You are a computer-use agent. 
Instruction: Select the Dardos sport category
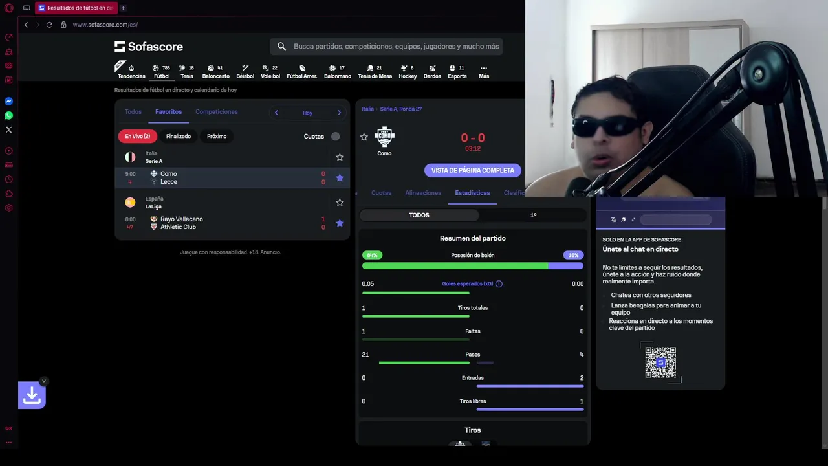pos(432,71)
